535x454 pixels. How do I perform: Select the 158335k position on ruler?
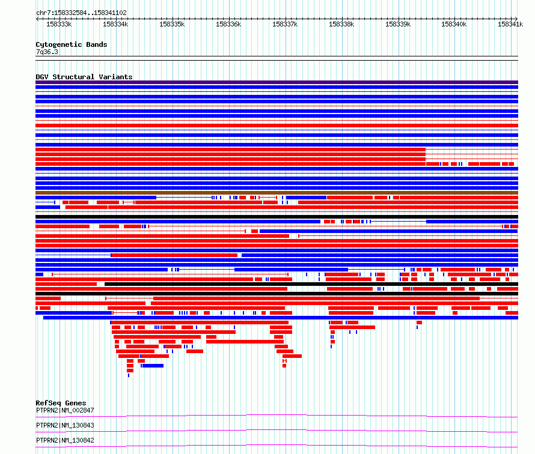click(x=172, y=24)
